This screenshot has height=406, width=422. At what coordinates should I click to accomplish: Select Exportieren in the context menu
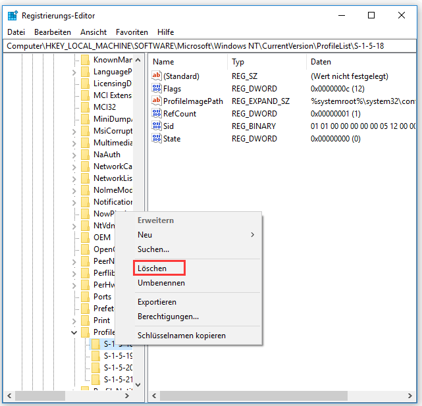coord(157,302)
